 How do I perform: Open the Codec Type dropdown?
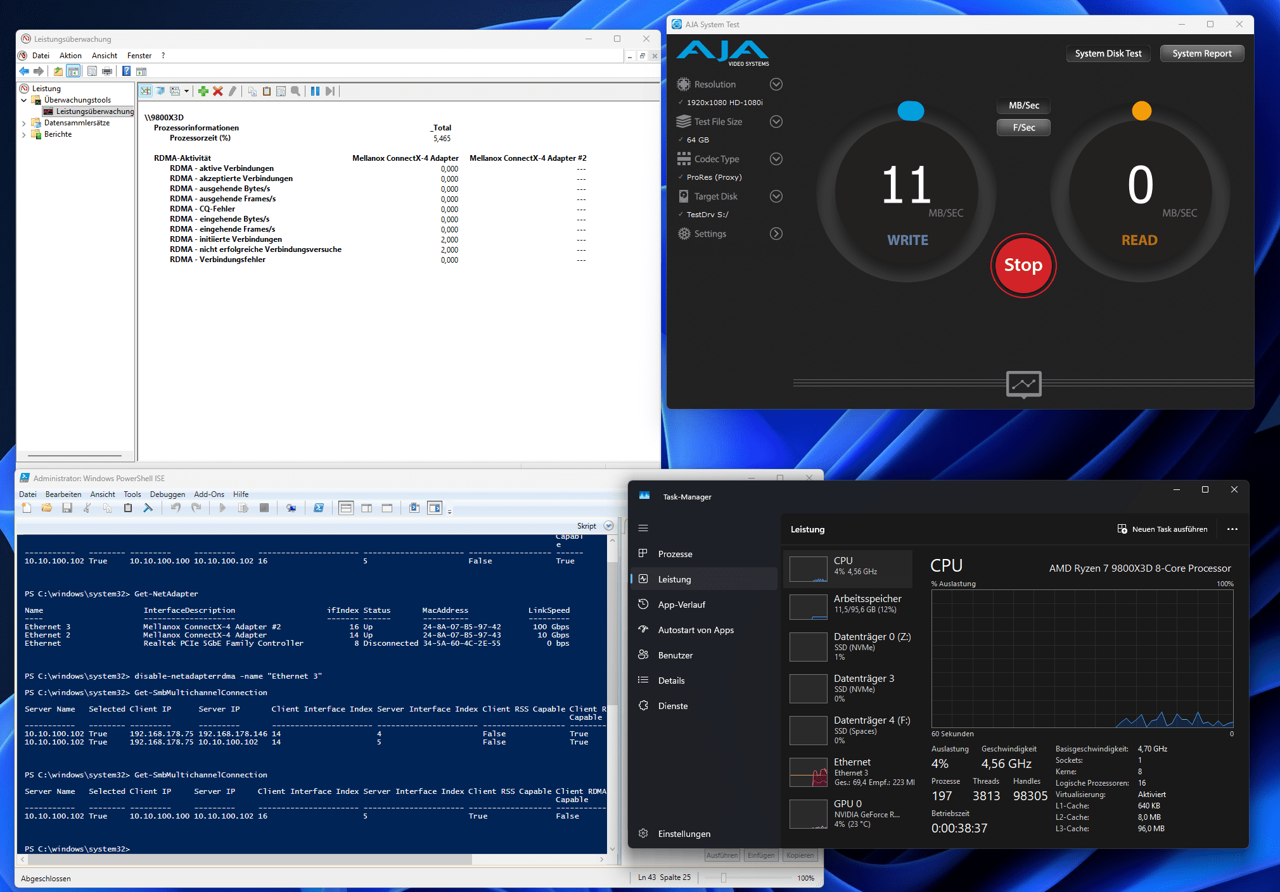pyautogui.click(x=776, y=159)
